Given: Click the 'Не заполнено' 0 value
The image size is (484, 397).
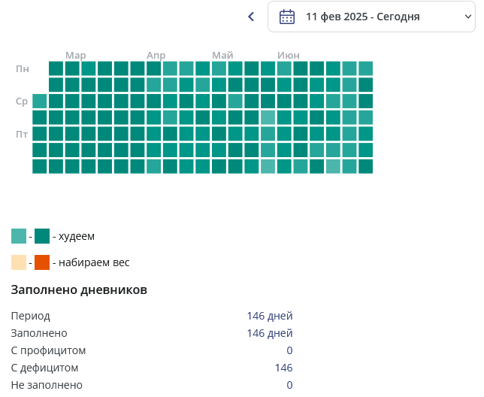Looking at the screenshot, I should coord(289,385).
